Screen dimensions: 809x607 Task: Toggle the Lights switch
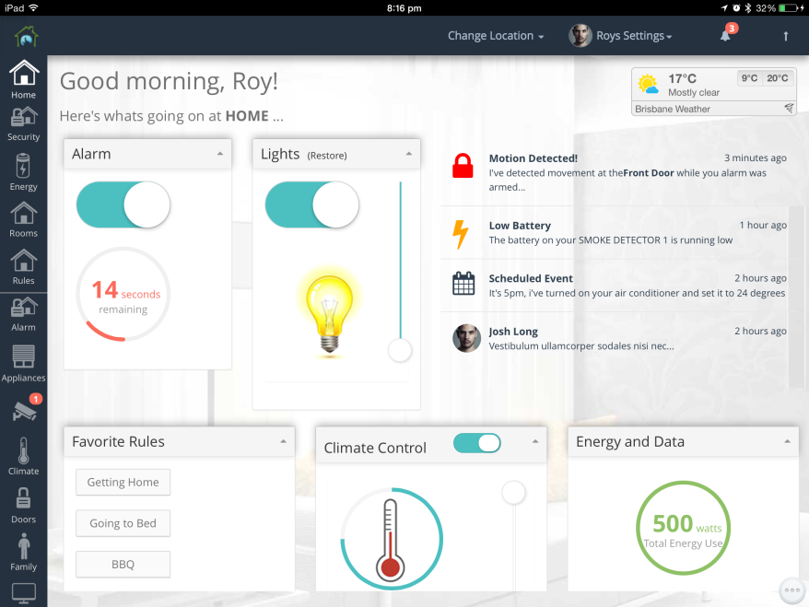[x=312, y=204]
